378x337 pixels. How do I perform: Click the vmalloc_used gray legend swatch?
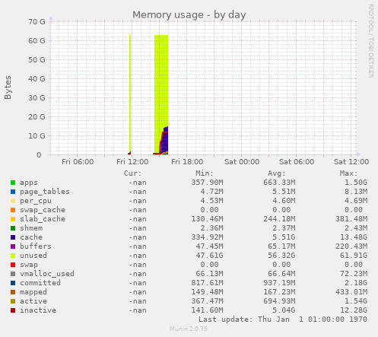tap(13, 274)
